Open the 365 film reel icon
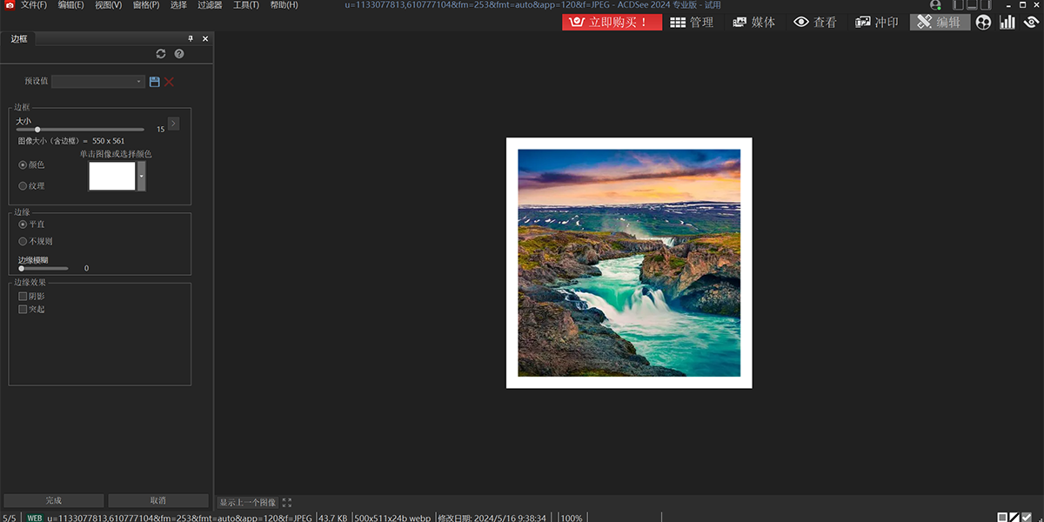Screen dimensions: 1044x522 click(983, 22)
